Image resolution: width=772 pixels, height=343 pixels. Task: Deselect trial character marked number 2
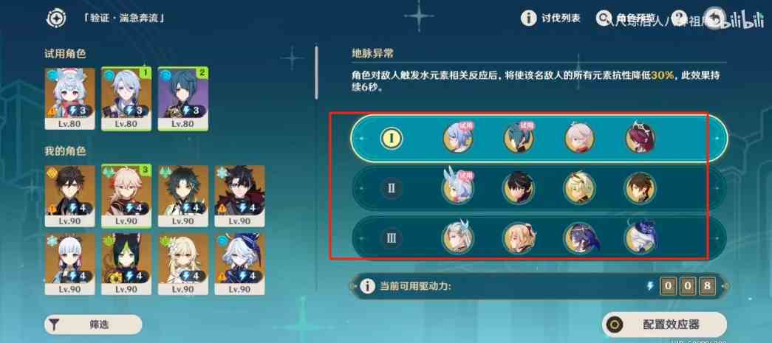(183, 99)
